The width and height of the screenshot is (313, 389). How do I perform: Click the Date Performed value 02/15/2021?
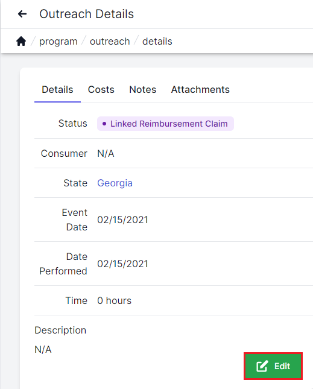click(123, 264)
